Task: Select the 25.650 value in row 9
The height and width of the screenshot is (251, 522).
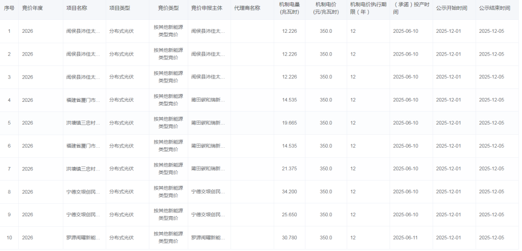Action: click(290, 215)
